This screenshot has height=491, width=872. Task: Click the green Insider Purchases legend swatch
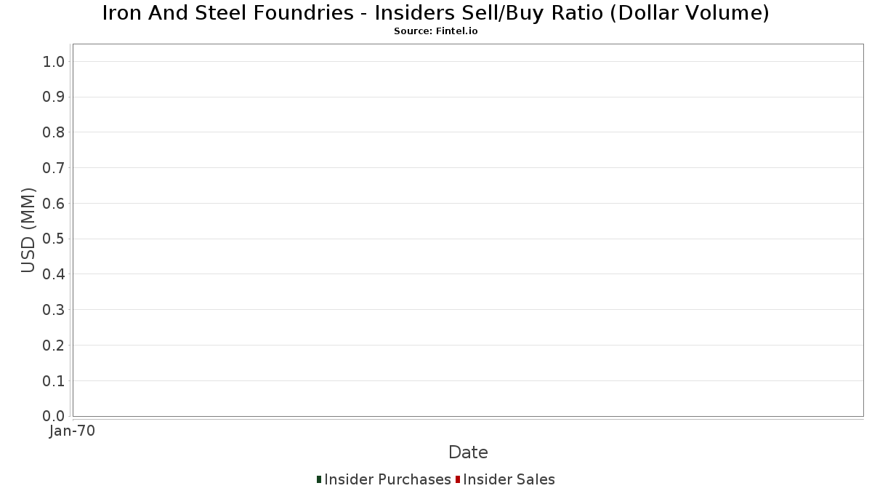319,479
